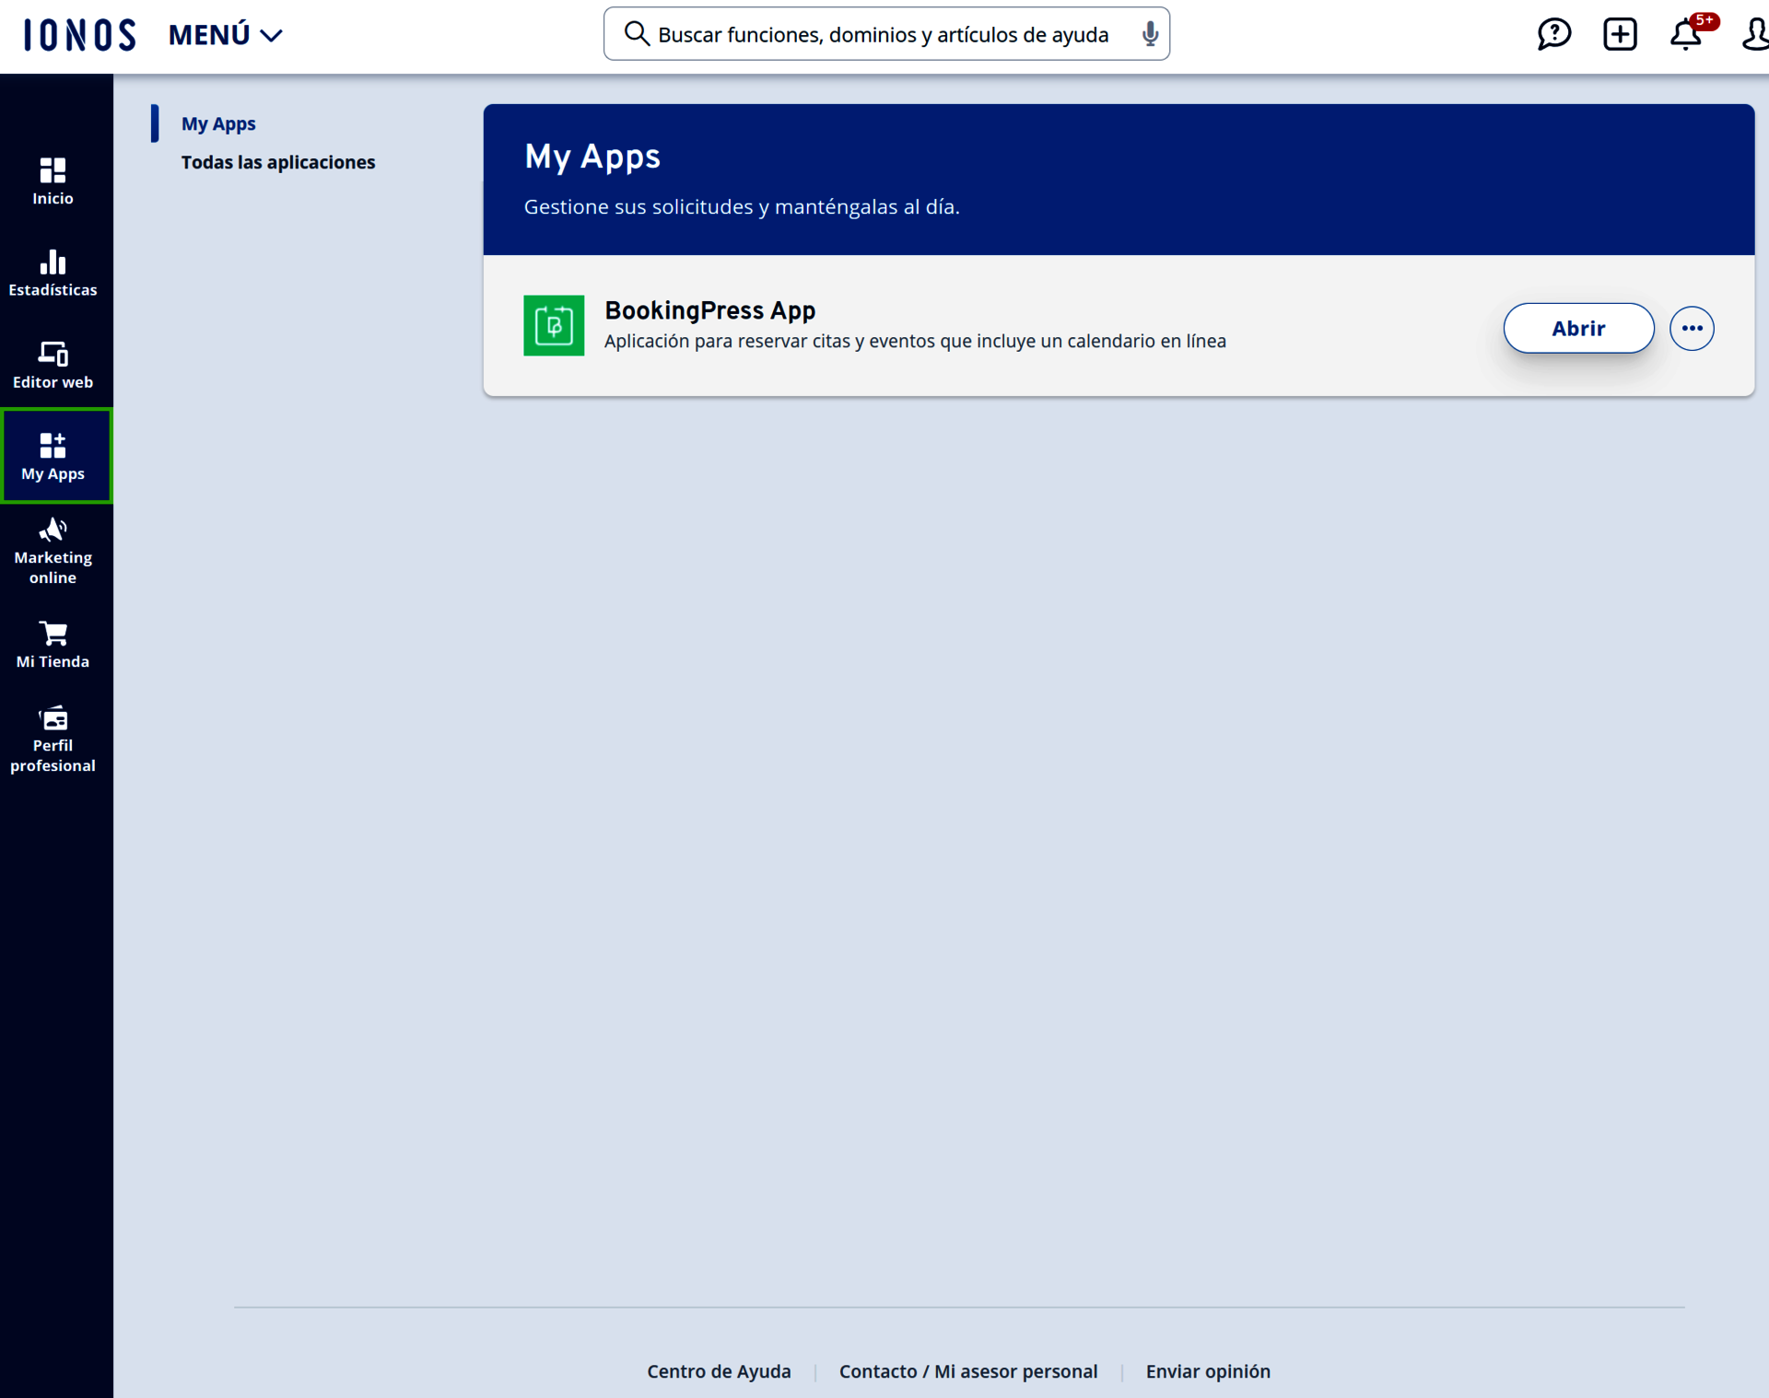Click the IONOS logo
The image size is (1769, 1398).
[x=79, y=35]
